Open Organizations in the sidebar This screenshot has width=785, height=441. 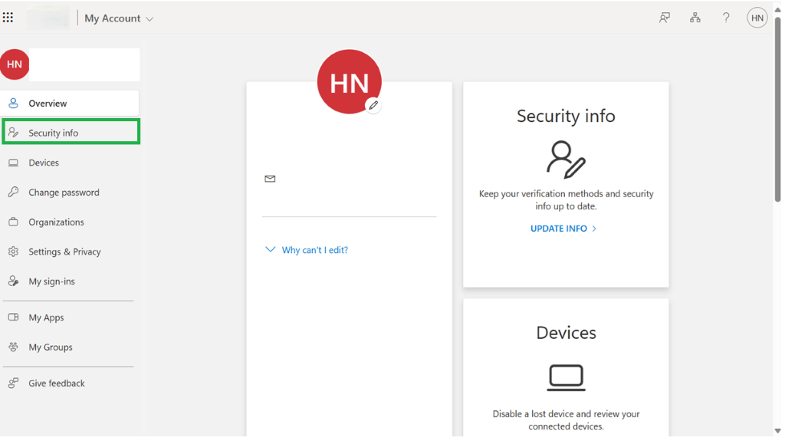[70, 222]
